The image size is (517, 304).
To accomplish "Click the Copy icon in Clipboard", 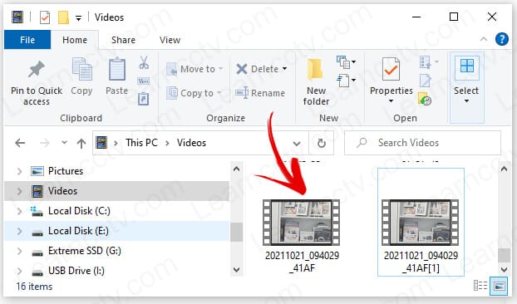I will (81, 69).
